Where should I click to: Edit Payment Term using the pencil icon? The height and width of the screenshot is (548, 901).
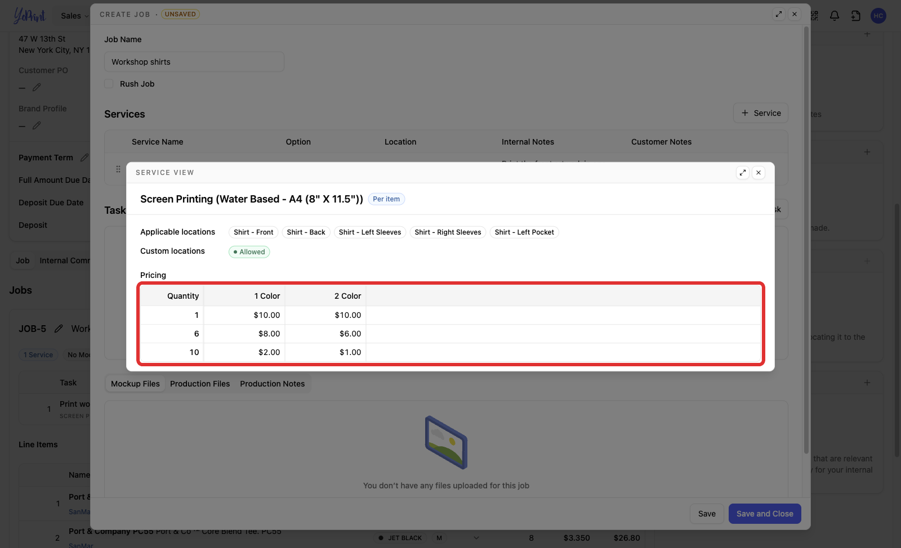[x=84, y=158]
